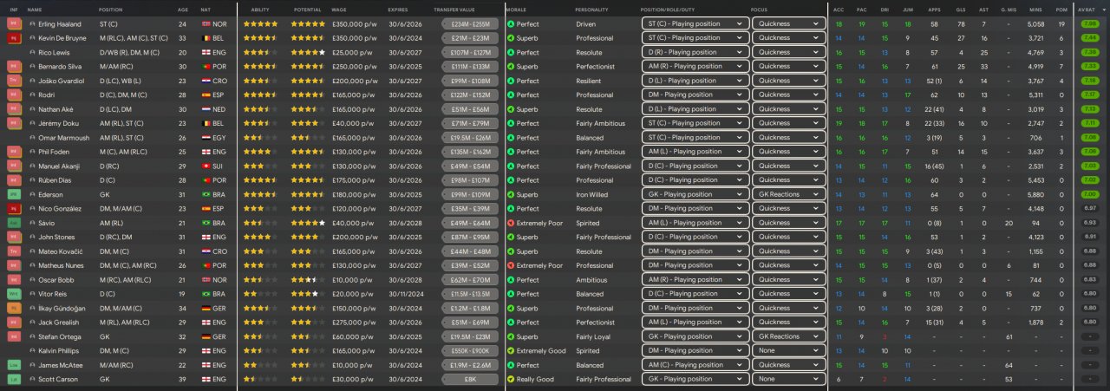1110x391 pixels.
Task: Click John Stones's D (RC), DM position cell
Action: [x=116, y=238]
